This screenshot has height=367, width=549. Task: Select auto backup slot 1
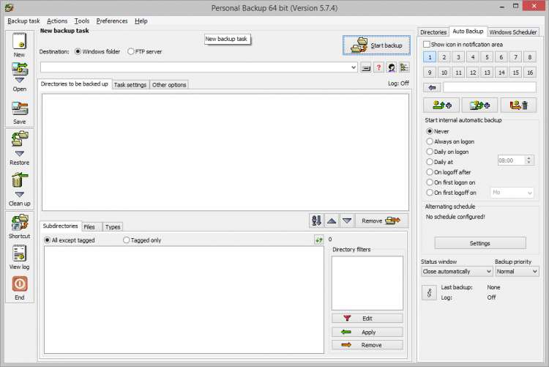(430, 57)
